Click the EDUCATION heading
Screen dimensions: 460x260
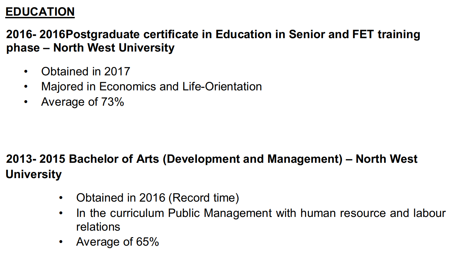40,12
